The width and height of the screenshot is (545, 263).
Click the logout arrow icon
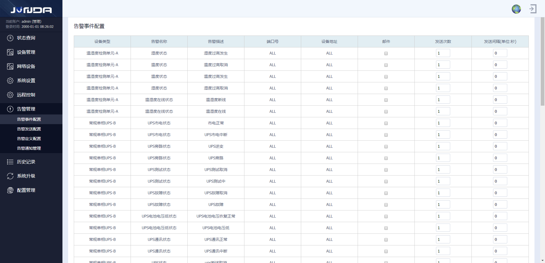point(533,9)
